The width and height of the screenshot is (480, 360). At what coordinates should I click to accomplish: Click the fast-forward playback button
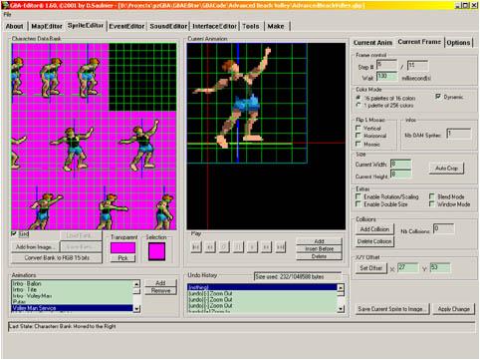[266, 247]
